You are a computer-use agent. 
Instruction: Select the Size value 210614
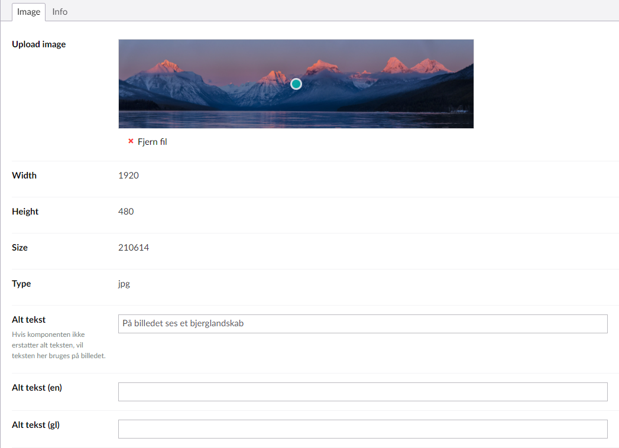tap(134, 248)
